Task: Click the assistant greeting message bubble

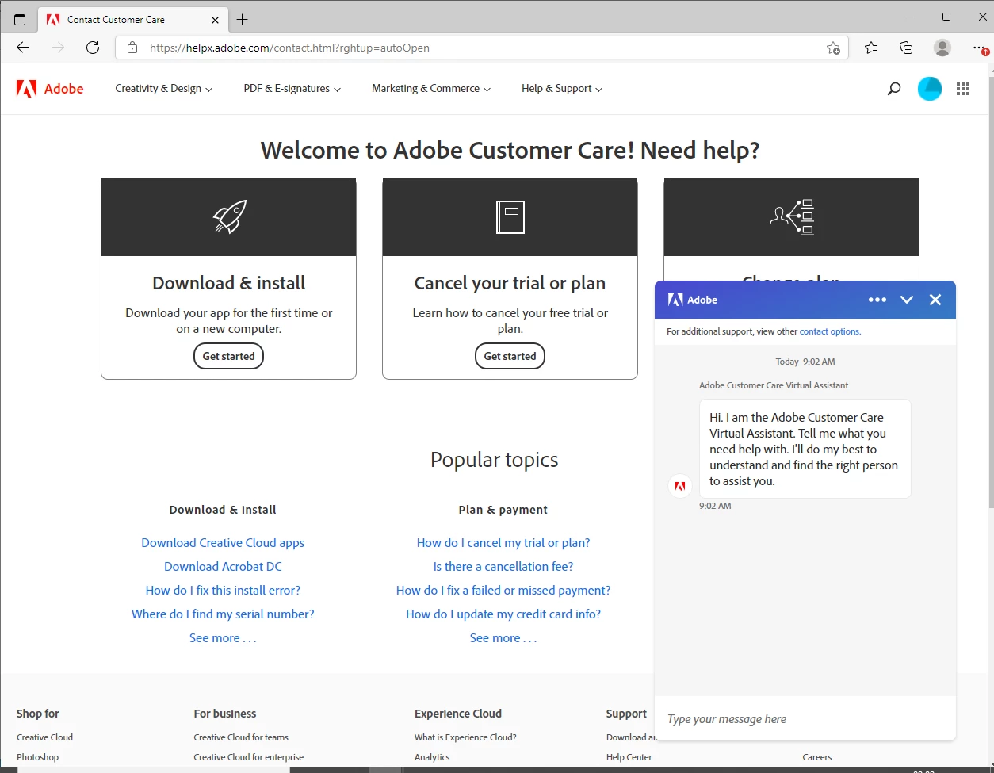Action: (805, 449)
